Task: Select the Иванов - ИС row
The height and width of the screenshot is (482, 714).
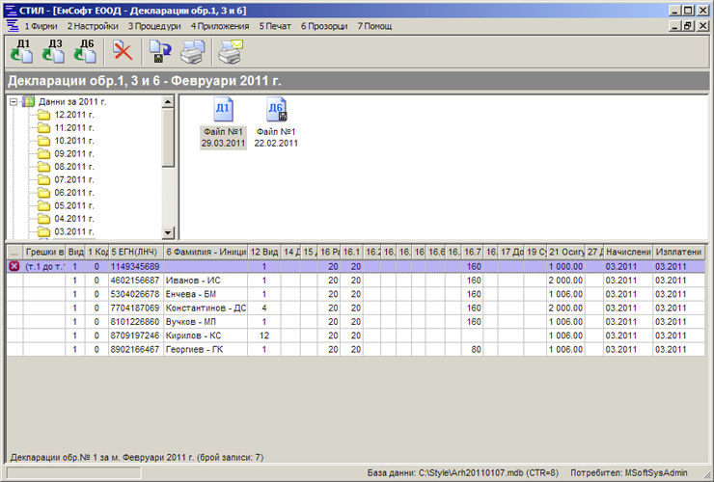Action: [356, 281]
